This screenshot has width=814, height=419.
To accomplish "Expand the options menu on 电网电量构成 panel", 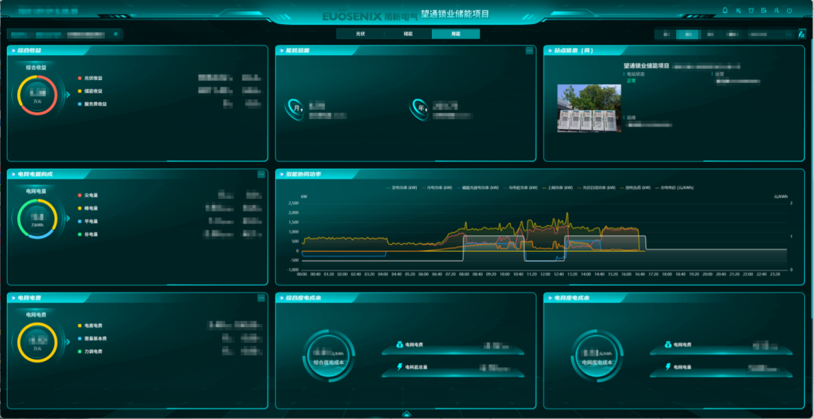I will [x=261, y=174].
